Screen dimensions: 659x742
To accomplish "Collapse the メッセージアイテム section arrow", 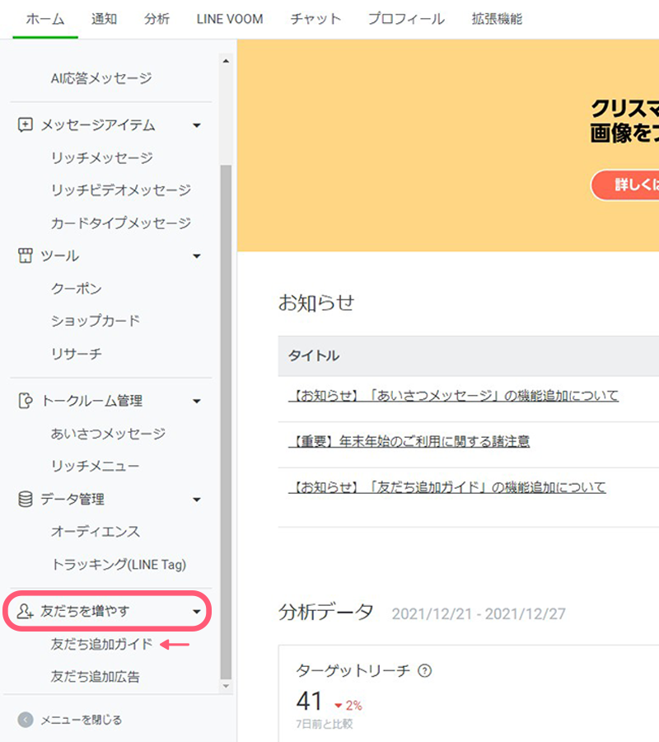I will [x=196, y=126].
